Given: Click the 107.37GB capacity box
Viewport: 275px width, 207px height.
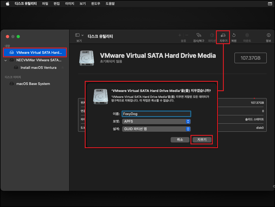Looking at the screenshot, I should click(x=250, y=58).
